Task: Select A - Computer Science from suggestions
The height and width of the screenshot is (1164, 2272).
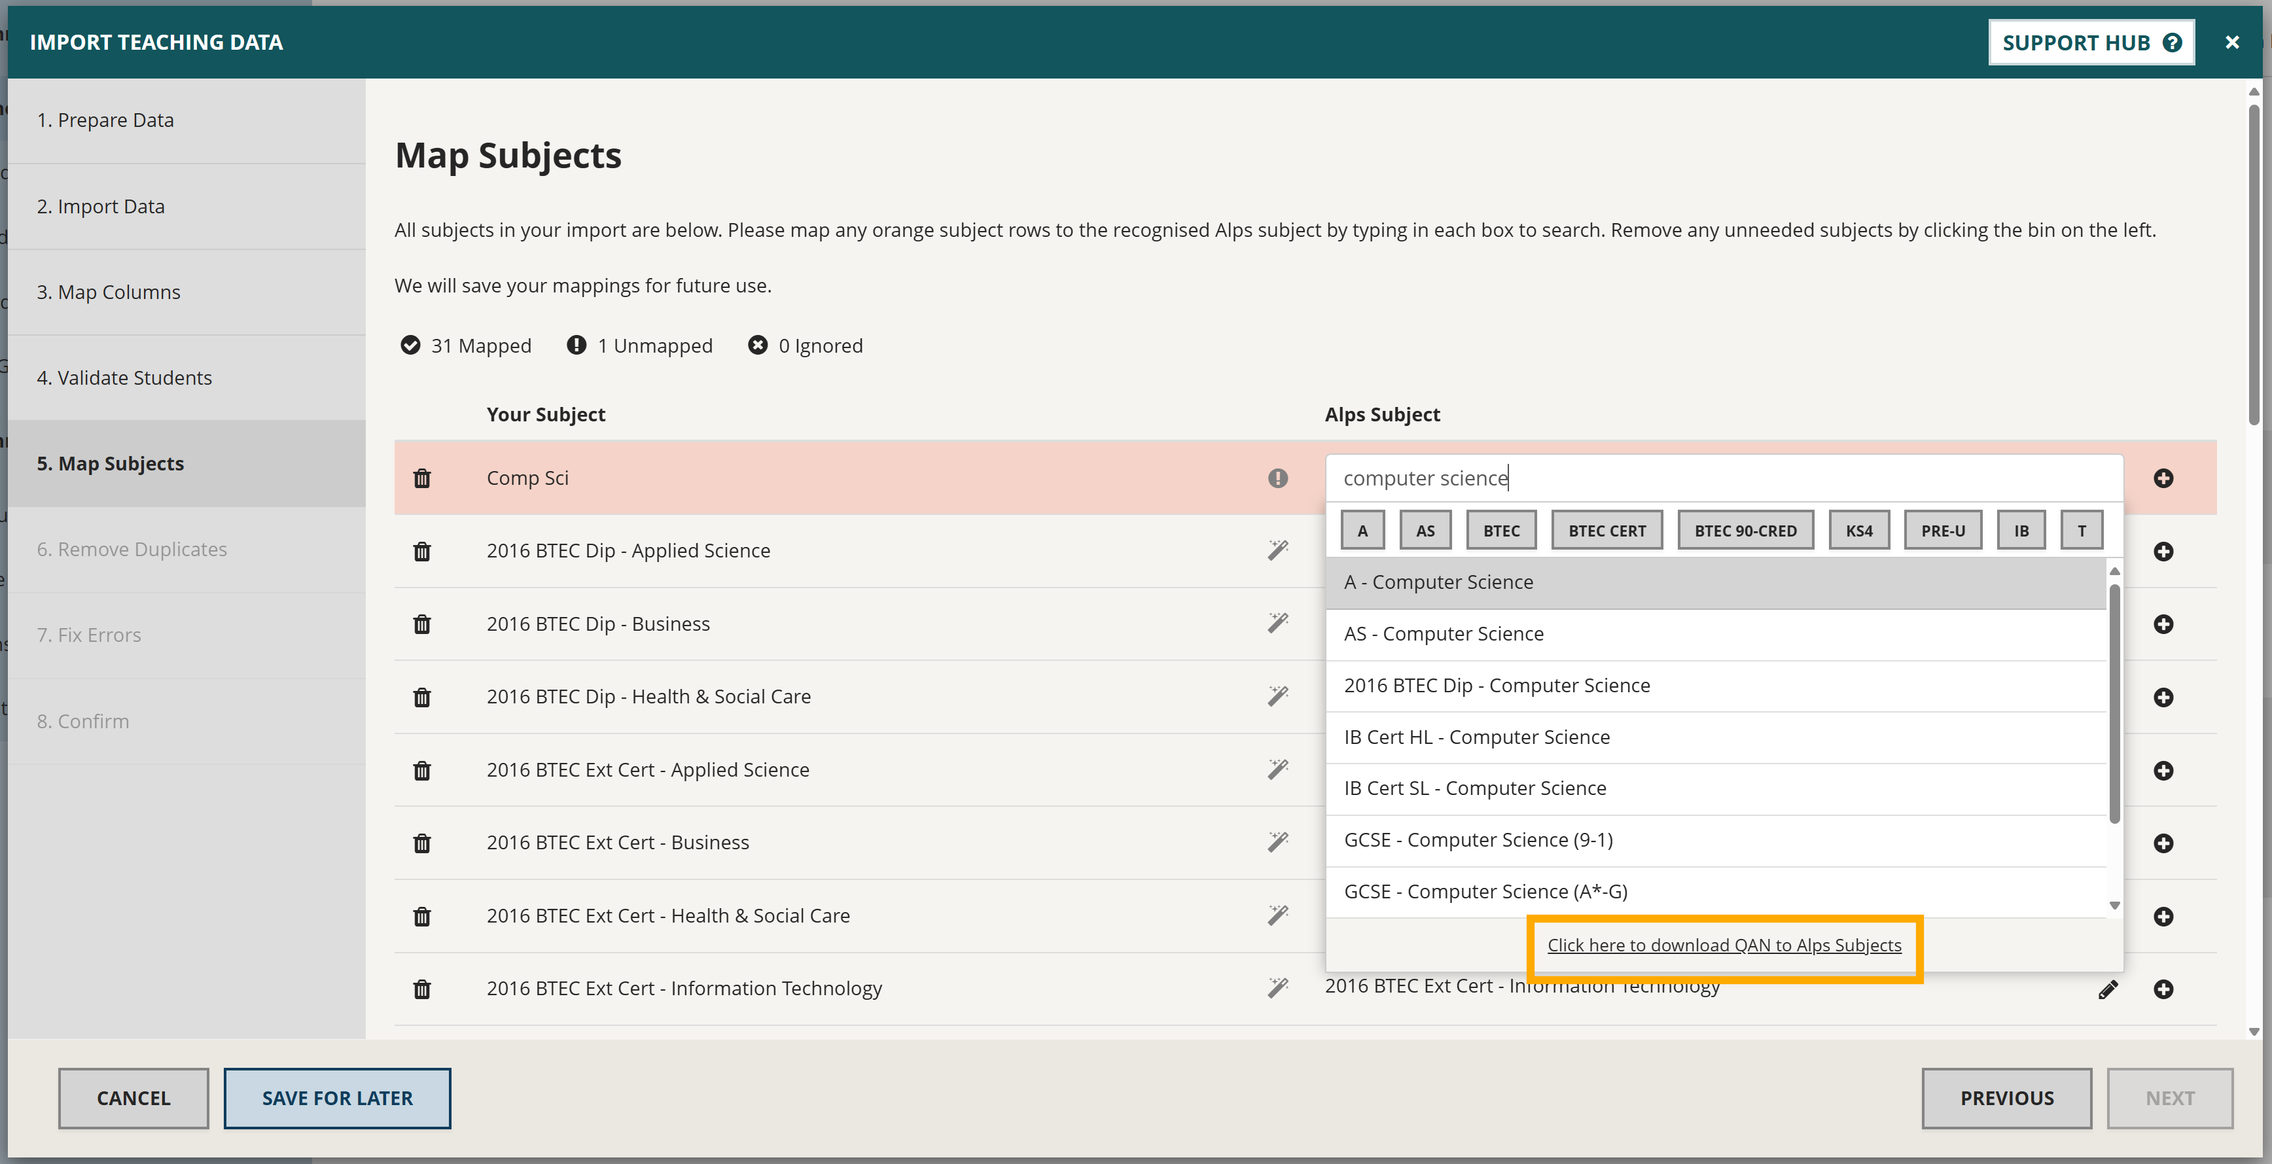Action: point(1716,583)
